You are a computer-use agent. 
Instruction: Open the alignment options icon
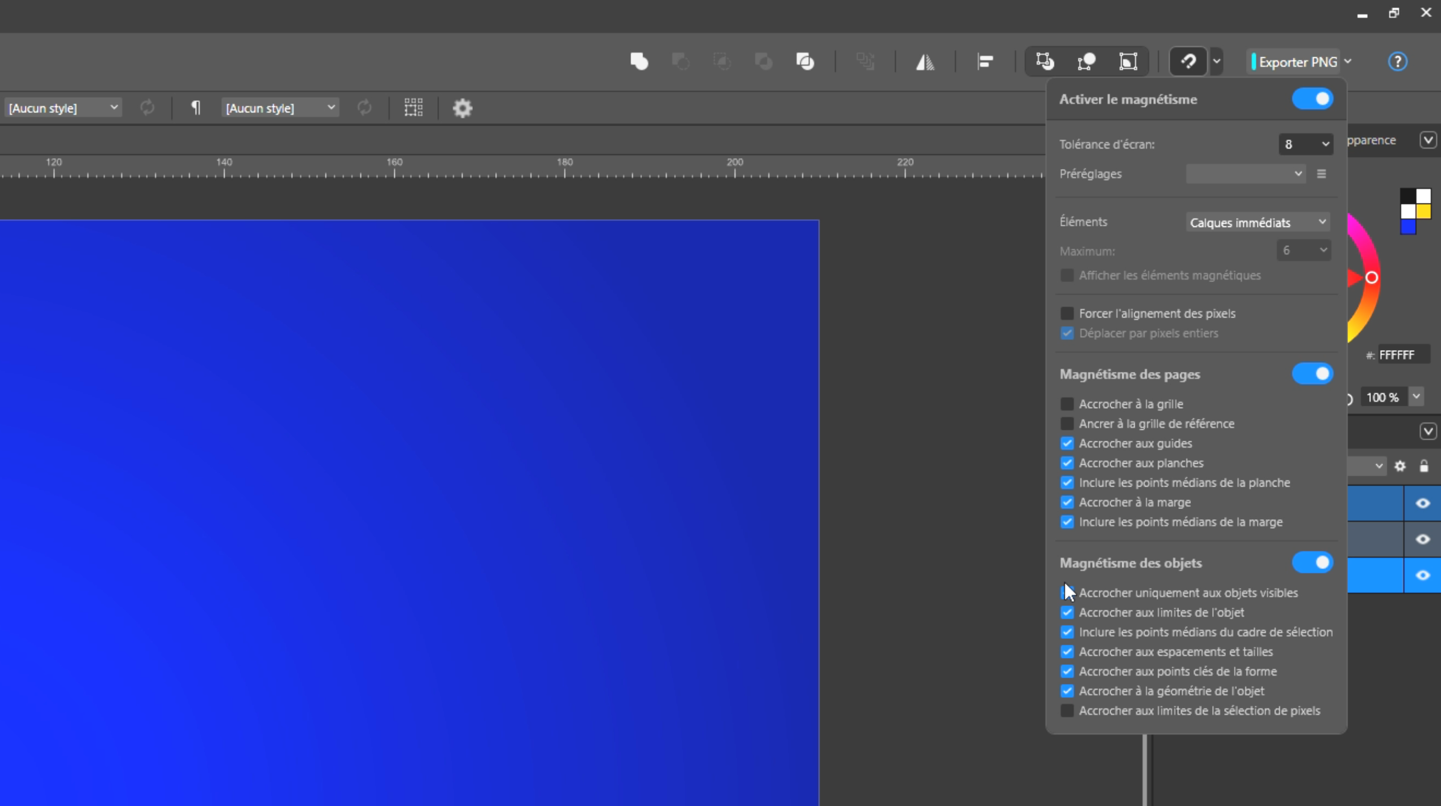[985, 62]
